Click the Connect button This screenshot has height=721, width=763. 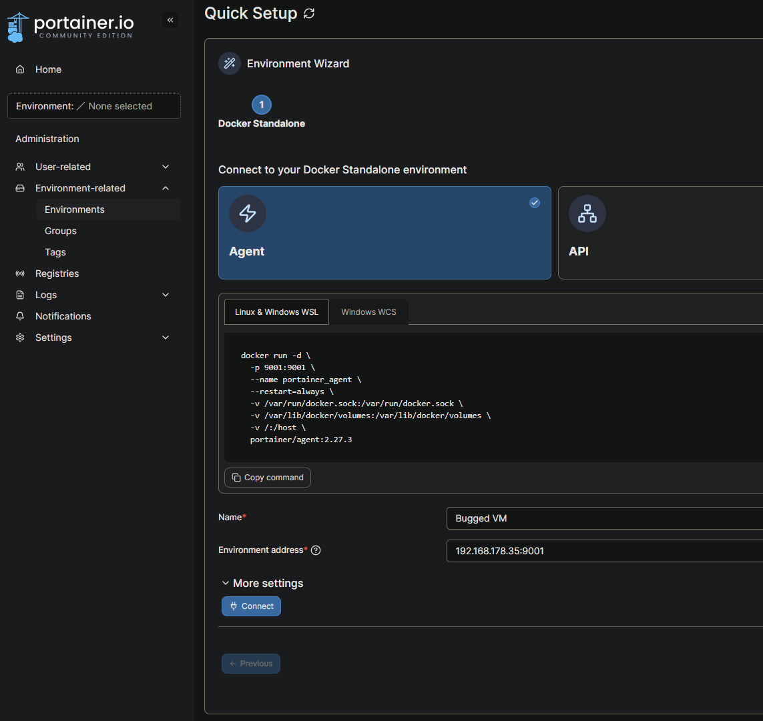coord(251,606)
